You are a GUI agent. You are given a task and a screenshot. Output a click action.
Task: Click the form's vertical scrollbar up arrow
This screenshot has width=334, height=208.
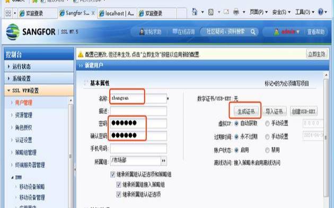[x=326, y=75]
